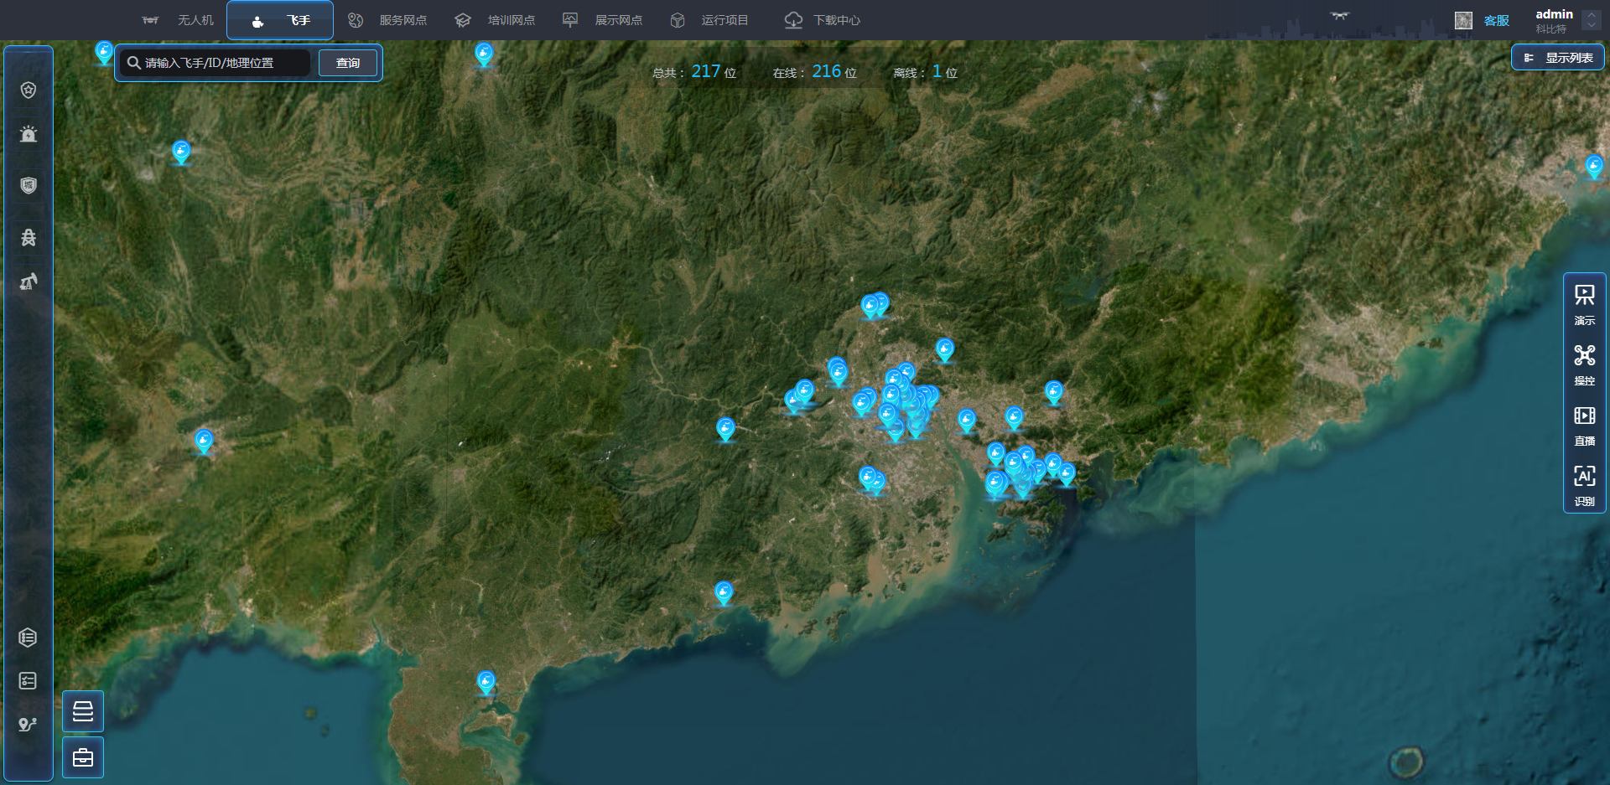Click the power transmission tower sidebar icon

29,237
